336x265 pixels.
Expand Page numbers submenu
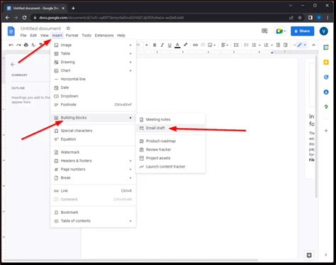tap(93, 169)
